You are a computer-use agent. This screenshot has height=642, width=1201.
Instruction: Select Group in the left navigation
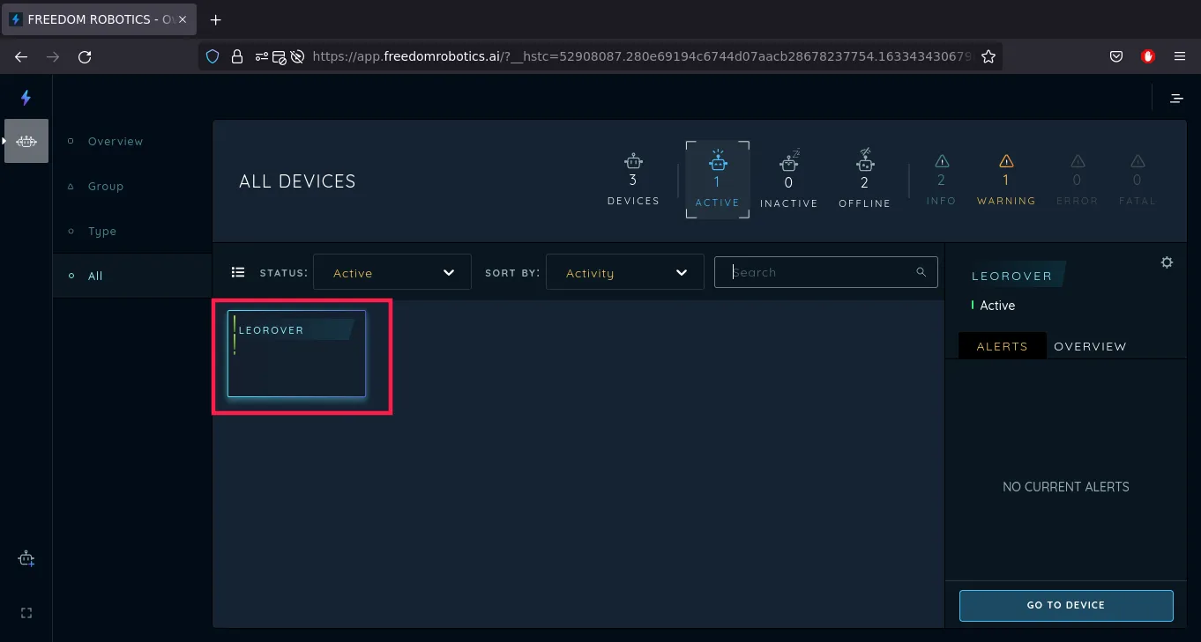106,187
